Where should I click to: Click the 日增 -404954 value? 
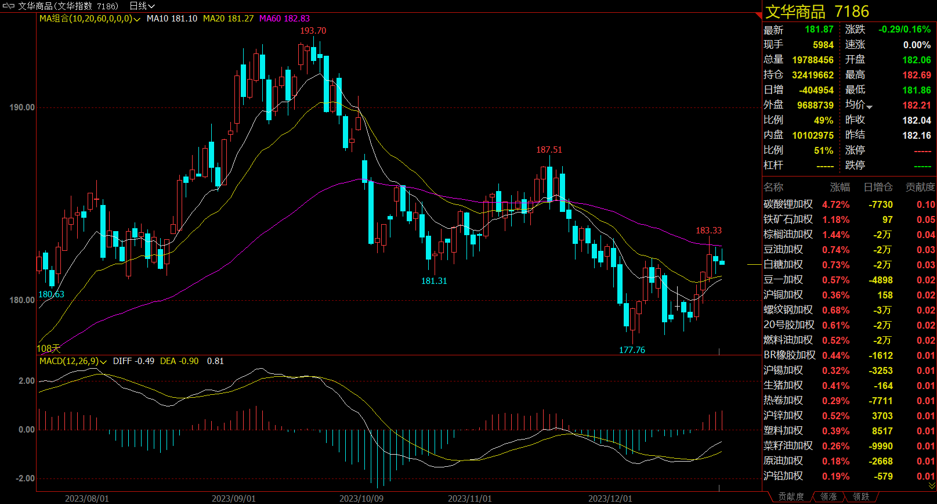(816, 90)
